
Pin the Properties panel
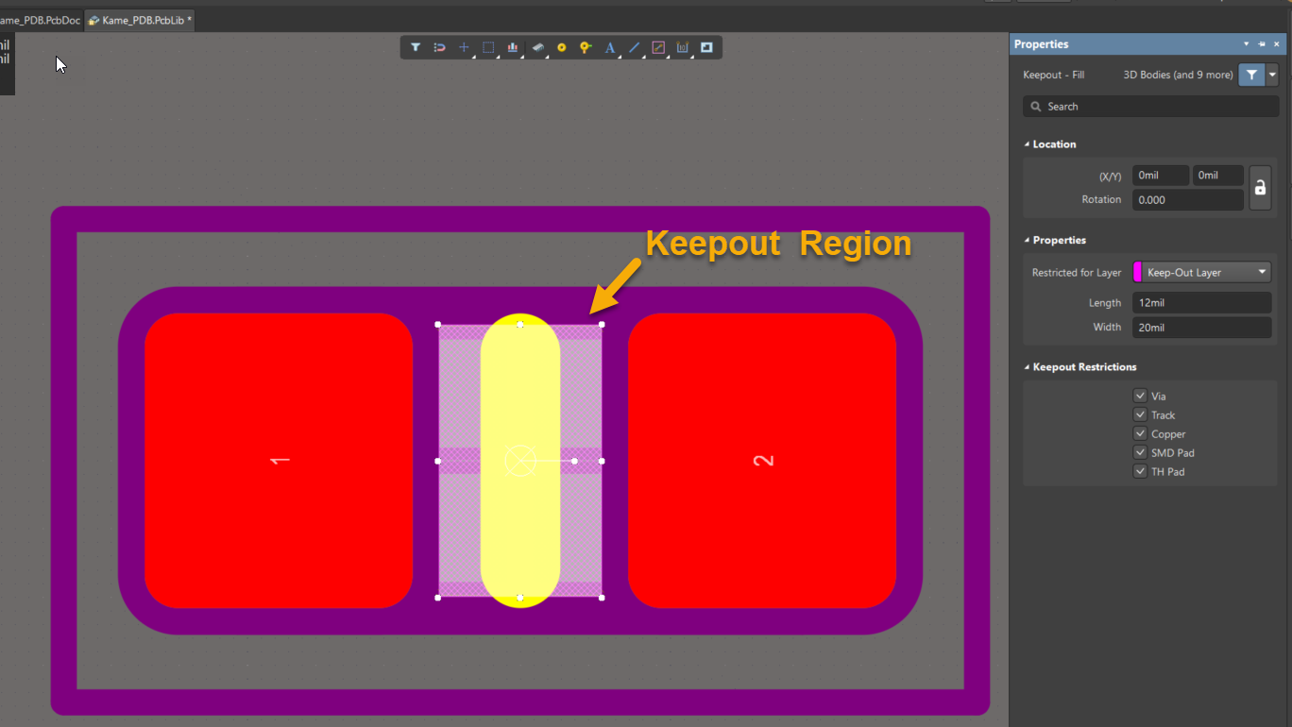pos(1262,44)
